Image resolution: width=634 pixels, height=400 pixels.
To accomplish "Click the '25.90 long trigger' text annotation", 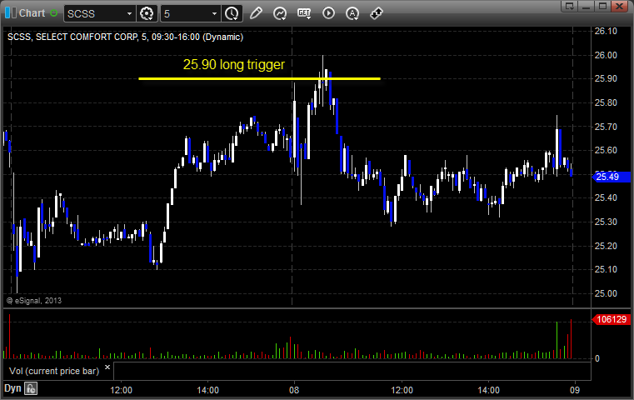I will [234, 64].
